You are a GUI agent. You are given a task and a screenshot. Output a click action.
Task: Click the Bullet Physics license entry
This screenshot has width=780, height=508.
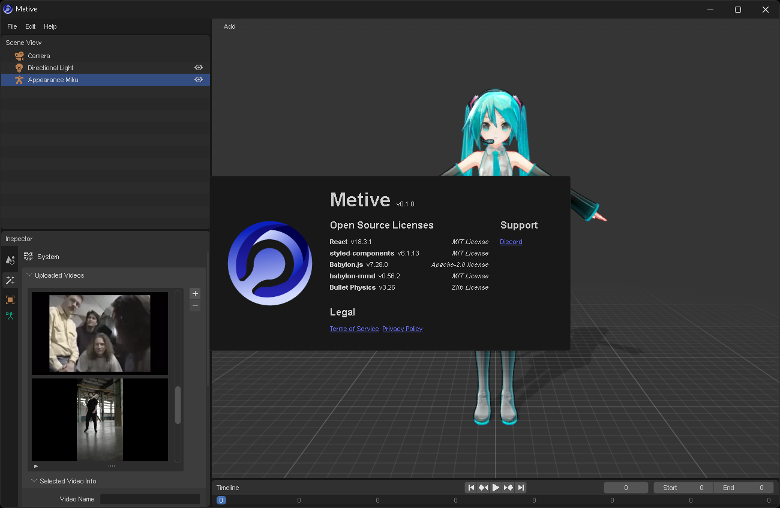coord(409,287)
